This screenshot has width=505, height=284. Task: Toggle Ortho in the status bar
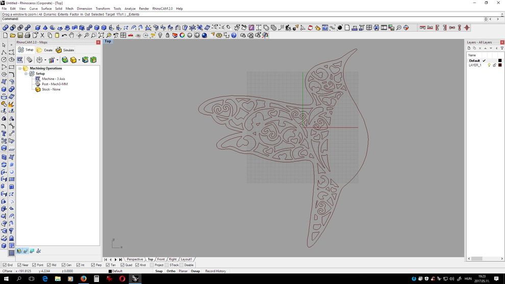tap(171, 271)
